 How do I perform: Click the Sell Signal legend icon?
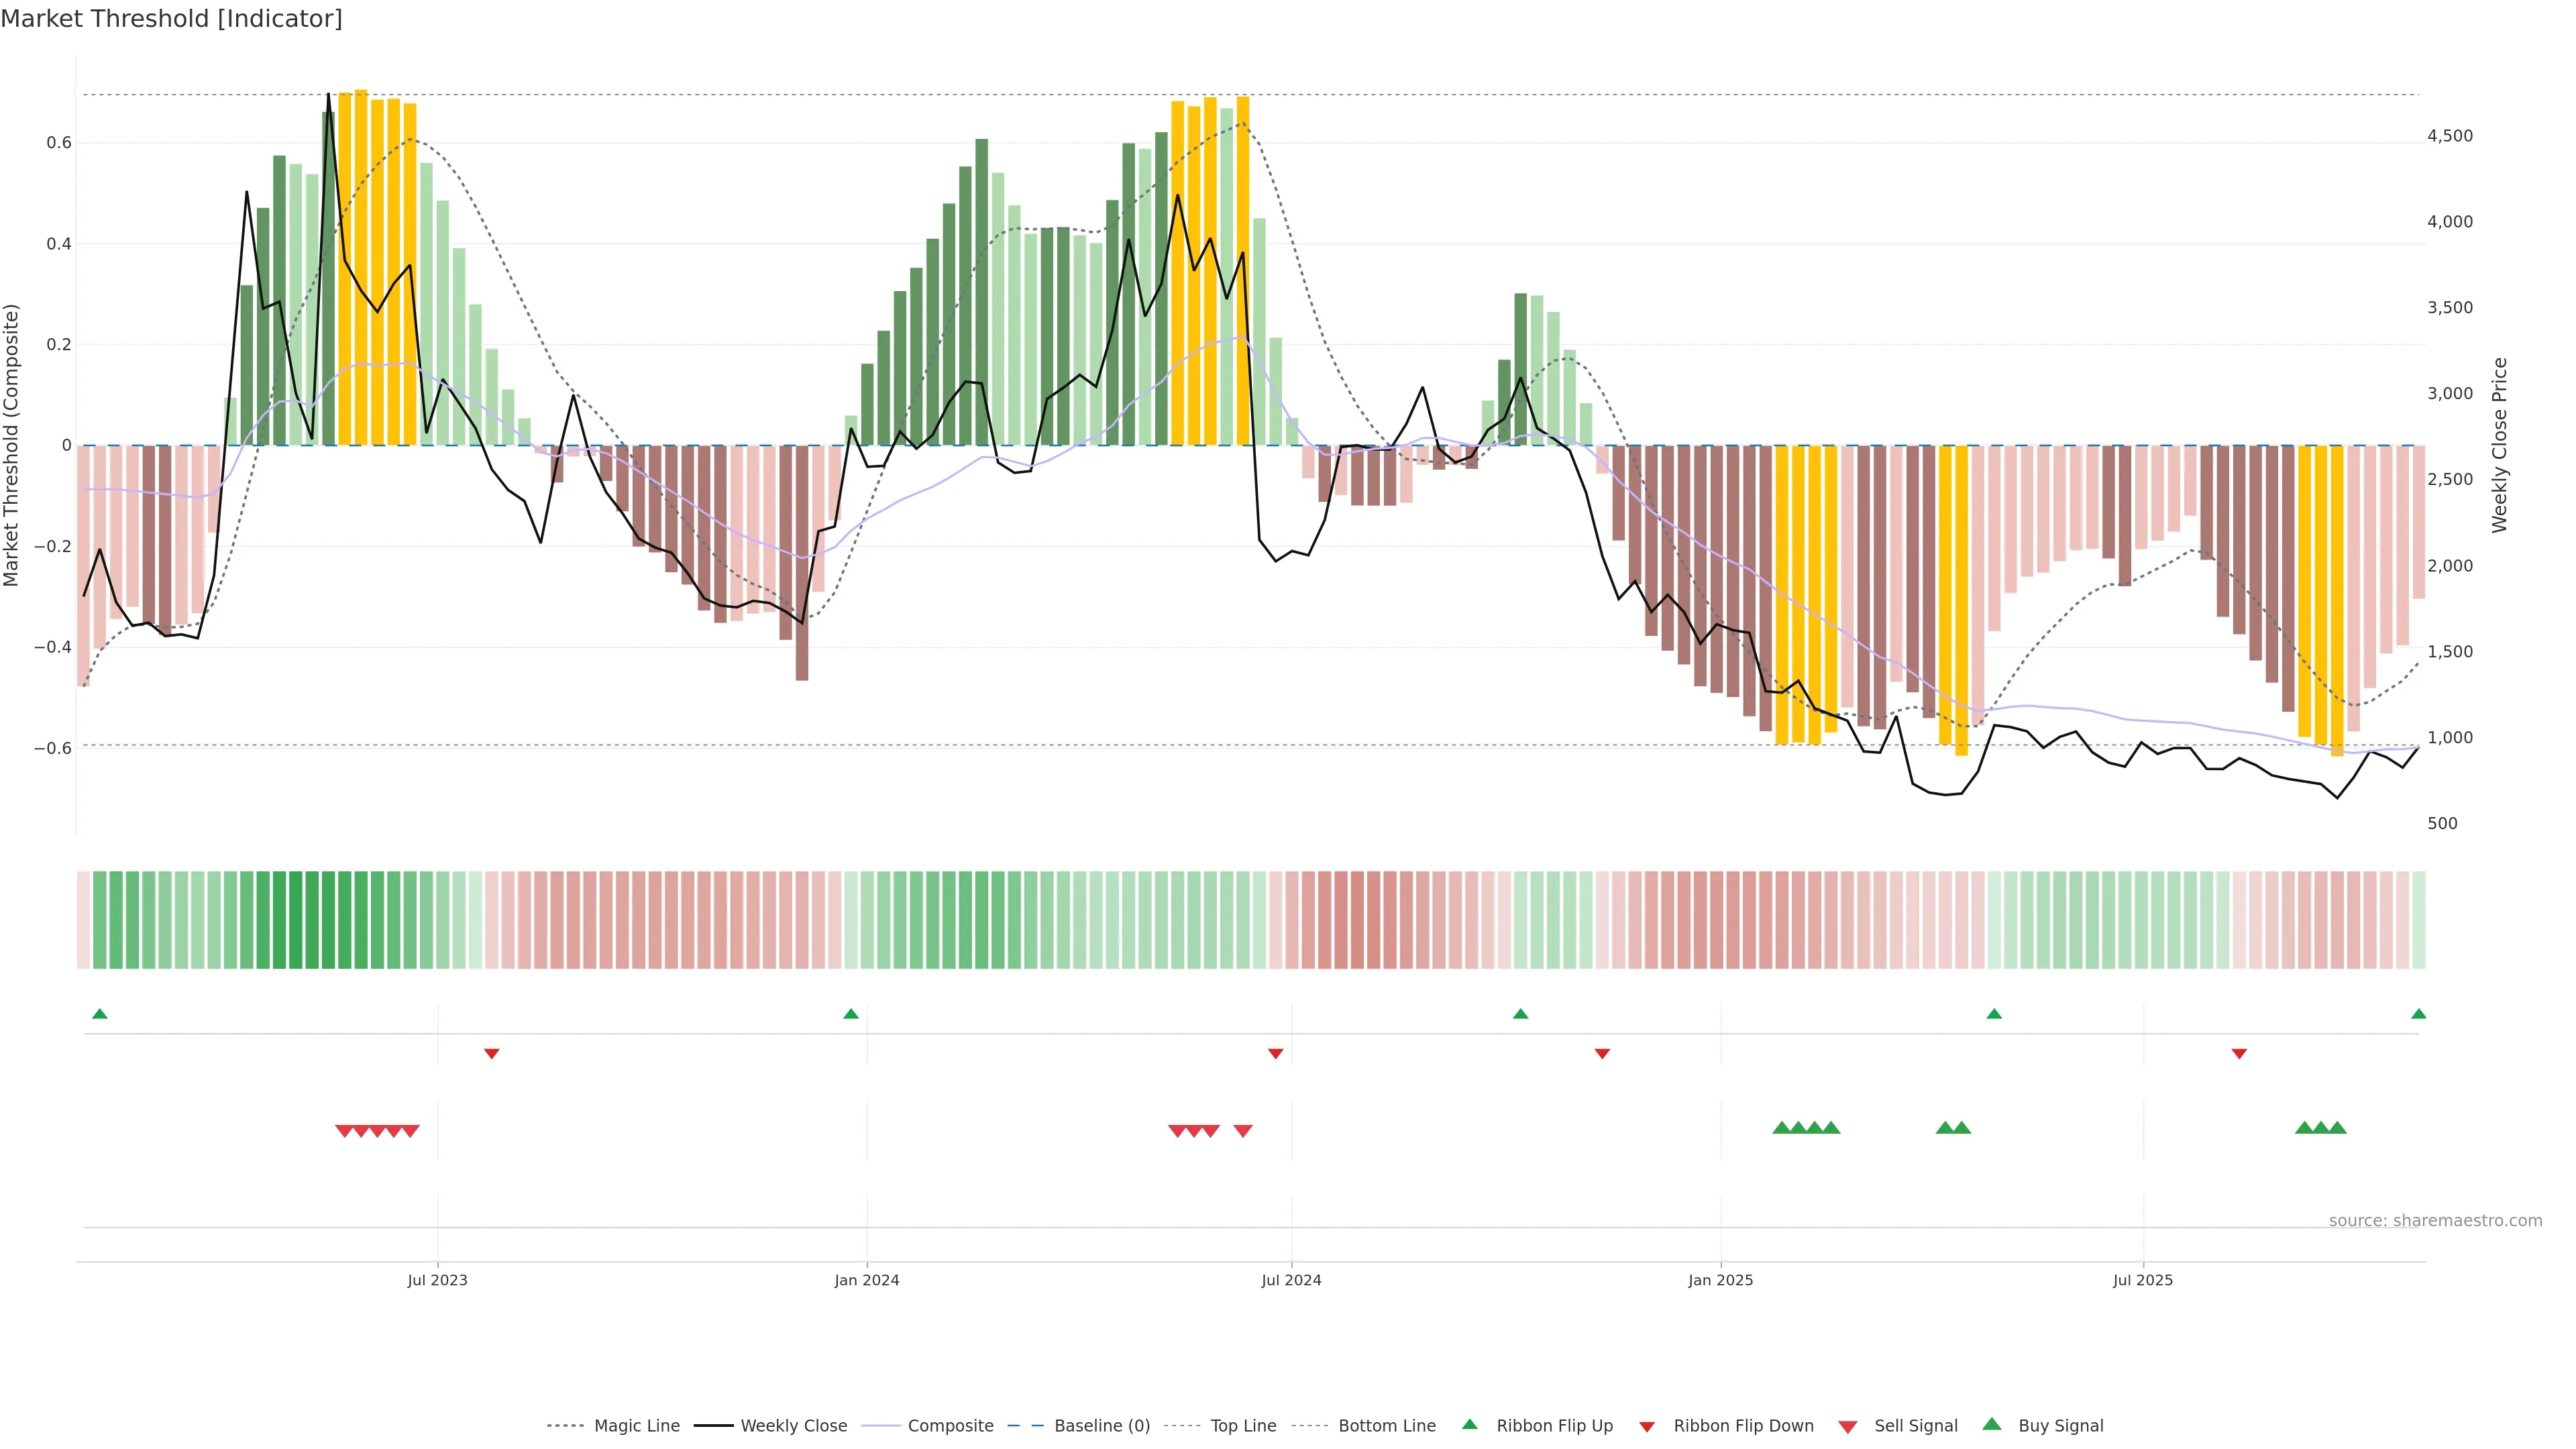(x=1847, y=1427)
